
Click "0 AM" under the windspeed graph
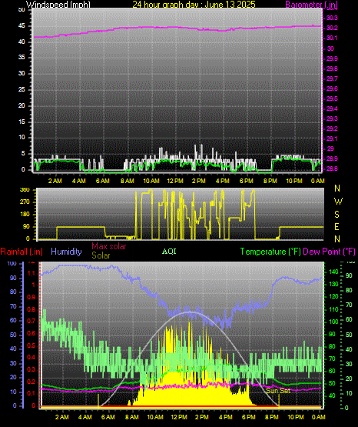tap(318, 181)
